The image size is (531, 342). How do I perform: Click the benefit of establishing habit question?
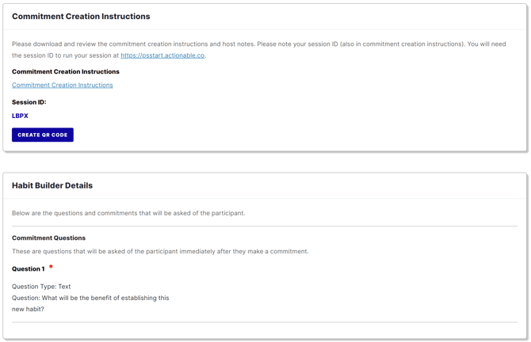coord(90,298)
